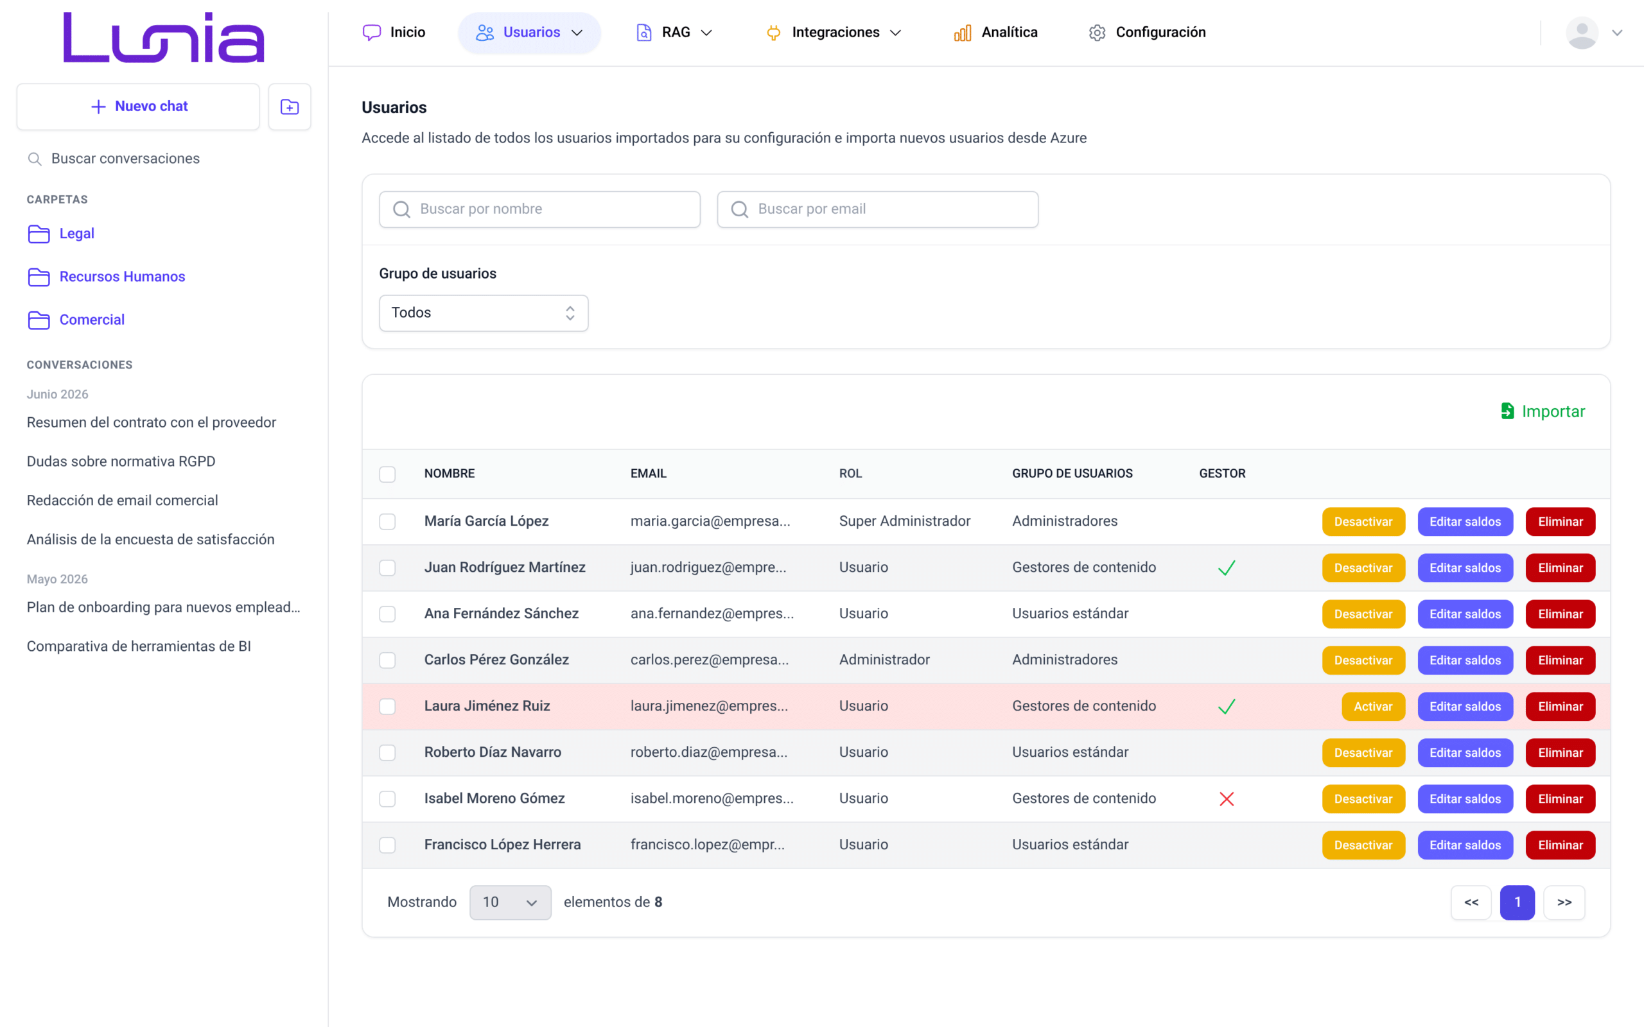The width and height of the screenshot is (1644, 1027).
Task: Click the search conversations magnifier icon
Action: pos(35,159)
